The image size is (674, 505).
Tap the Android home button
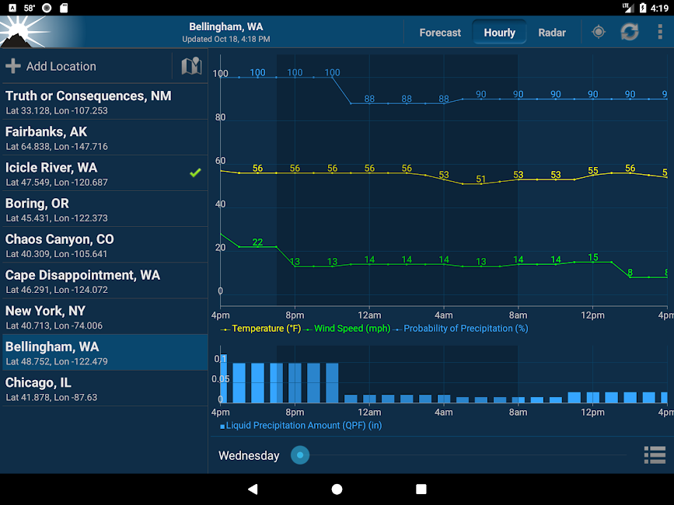tap(337, 489)
